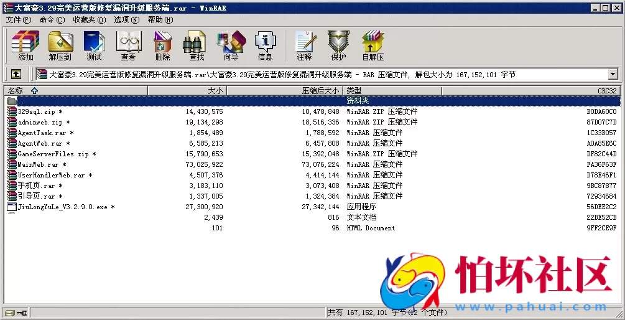Click the GameServerFiles.zip file icon
The image size is (625, 320).
(12, 154)
